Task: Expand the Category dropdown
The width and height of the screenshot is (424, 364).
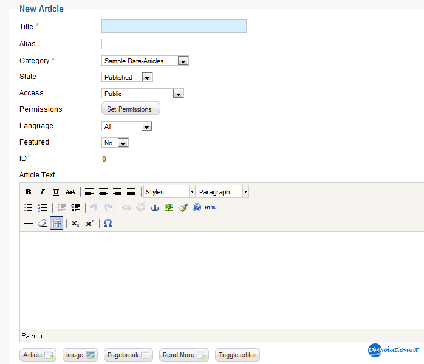Action: (145, 61)
